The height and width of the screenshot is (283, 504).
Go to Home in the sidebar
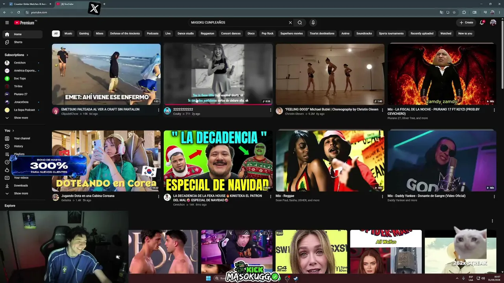[23, 34]
